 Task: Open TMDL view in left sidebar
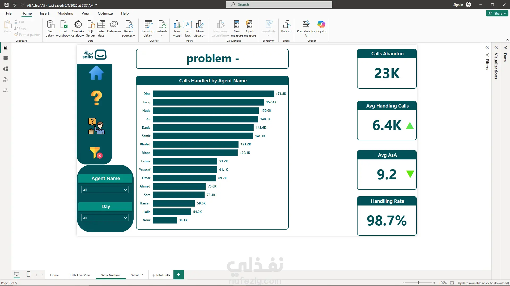[x=5, y=90]
